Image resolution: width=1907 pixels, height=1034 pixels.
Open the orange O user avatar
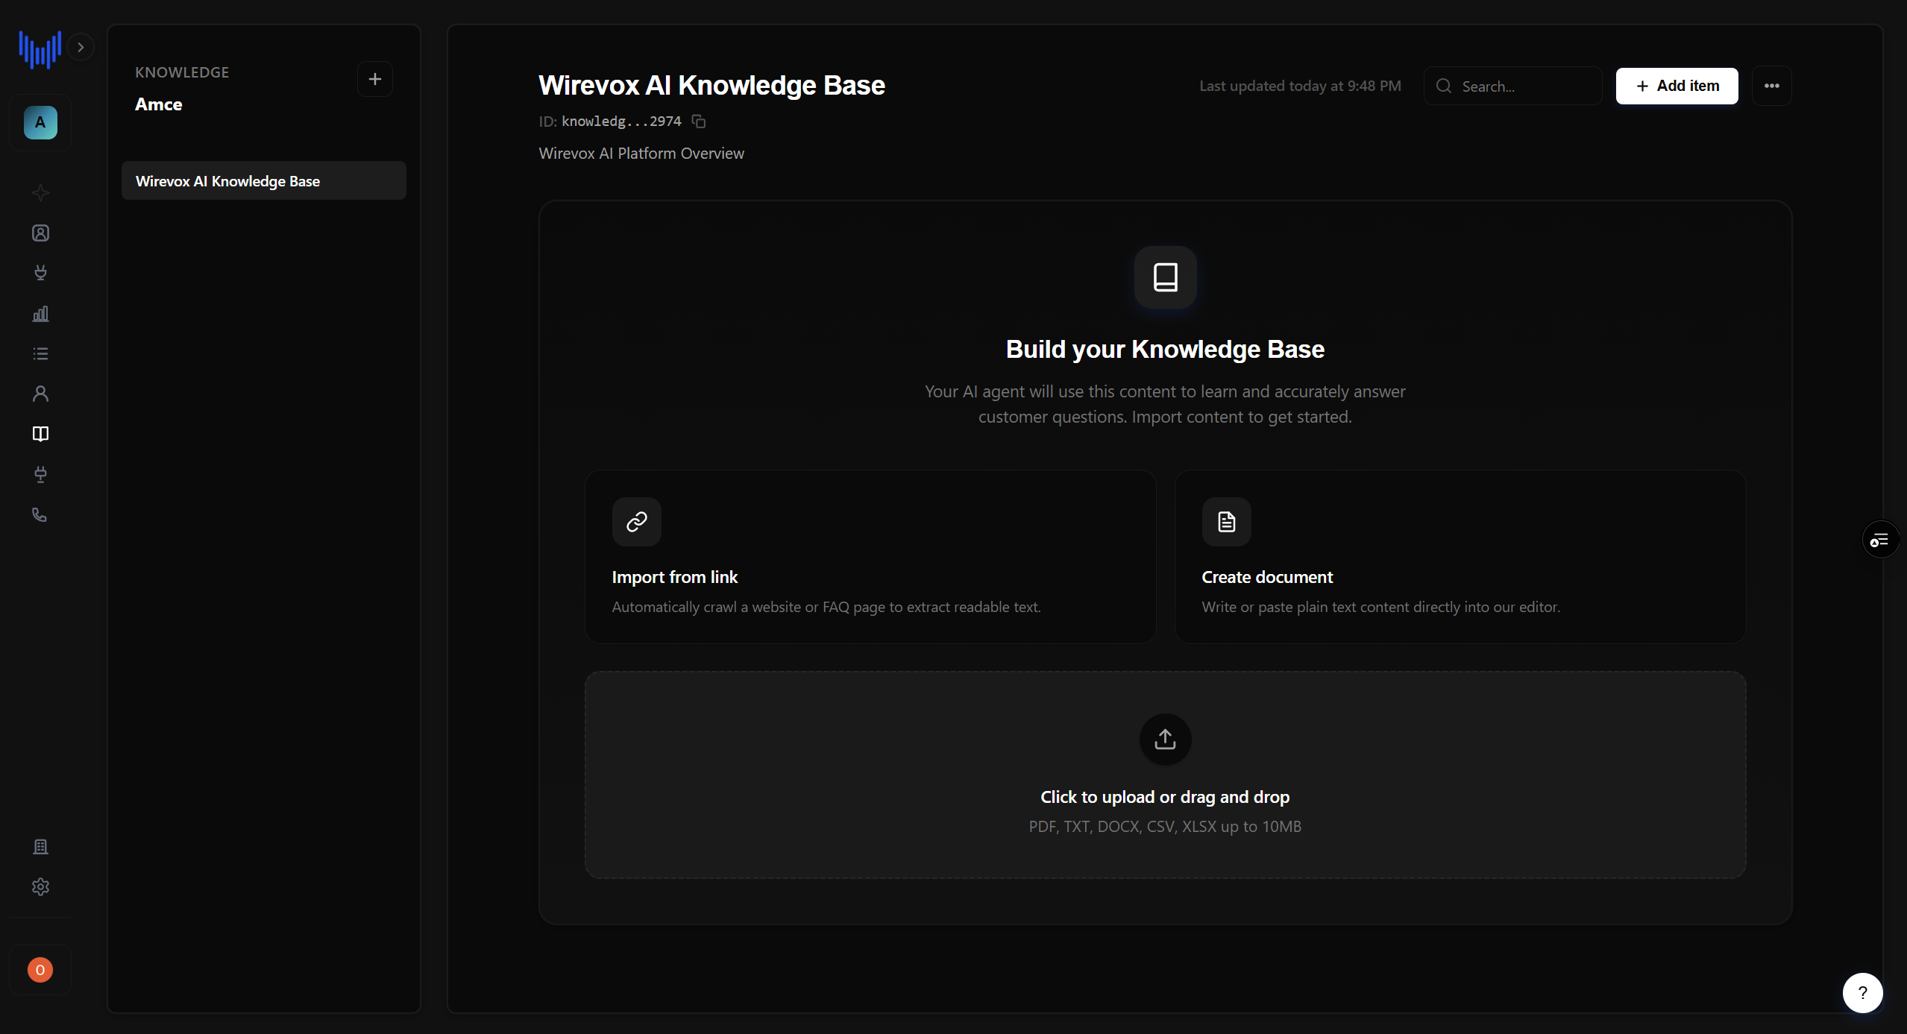[40, 970]
